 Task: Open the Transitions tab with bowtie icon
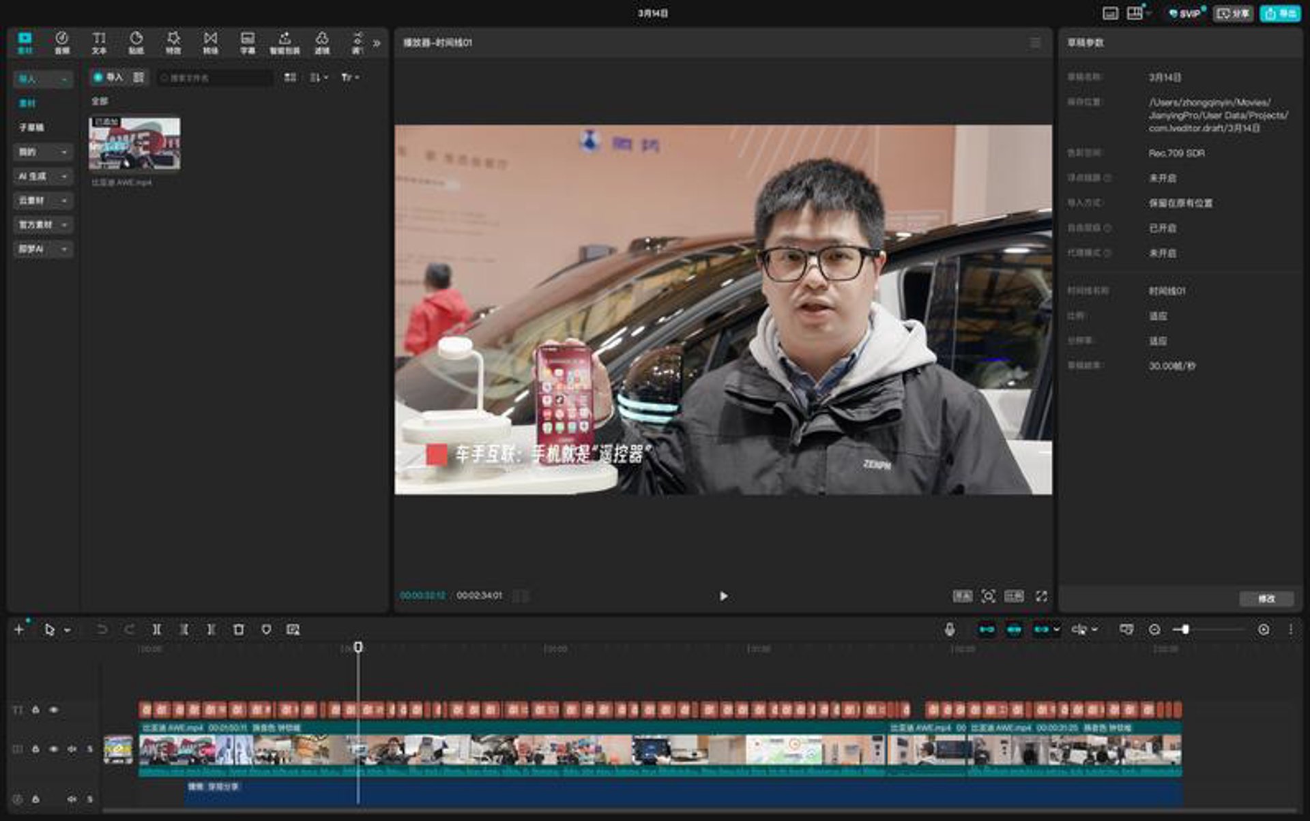point(210,42)
